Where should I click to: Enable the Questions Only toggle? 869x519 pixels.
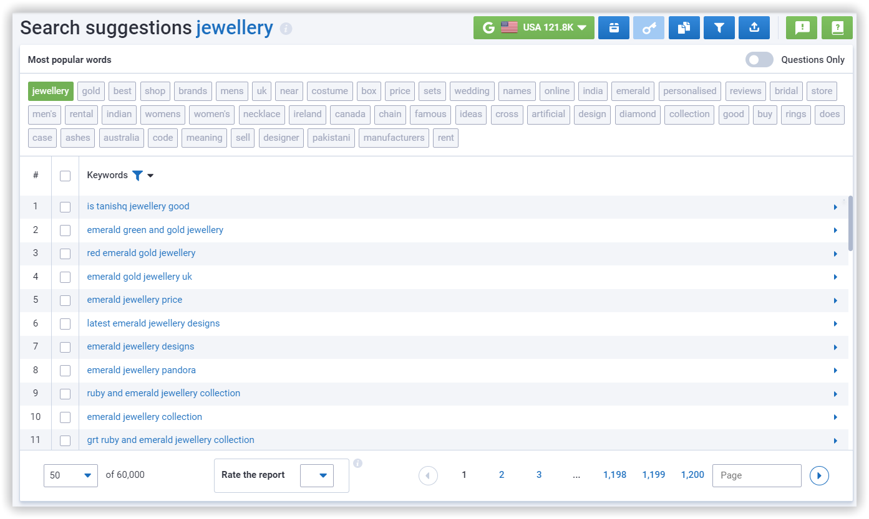(x=759, y=59)
